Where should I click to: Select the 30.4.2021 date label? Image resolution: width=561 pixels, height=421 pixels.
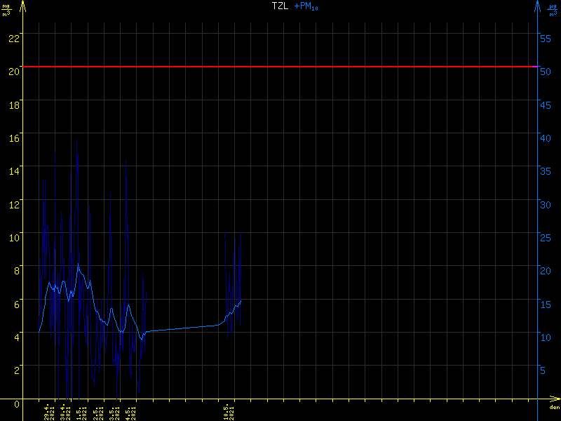(66, 410)
